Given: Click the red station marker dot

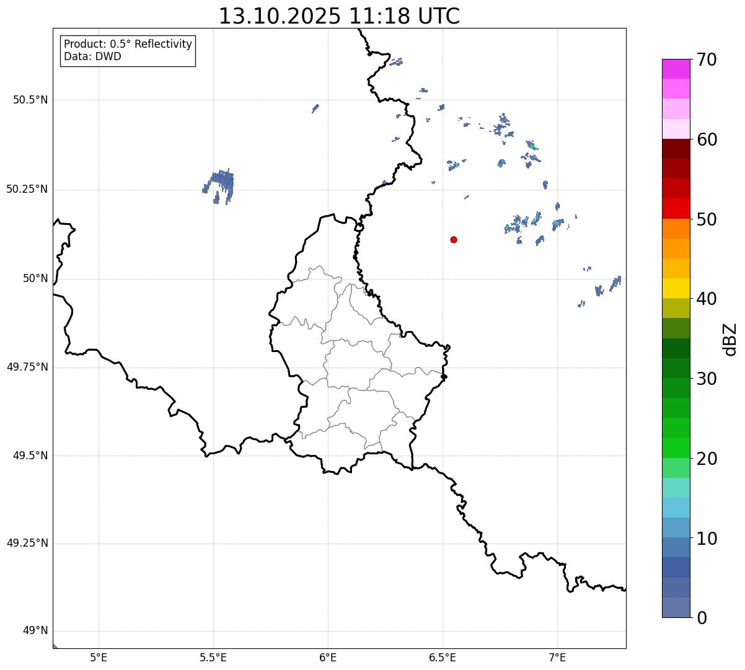Looking at the screenshot, I should coord(454,239).
